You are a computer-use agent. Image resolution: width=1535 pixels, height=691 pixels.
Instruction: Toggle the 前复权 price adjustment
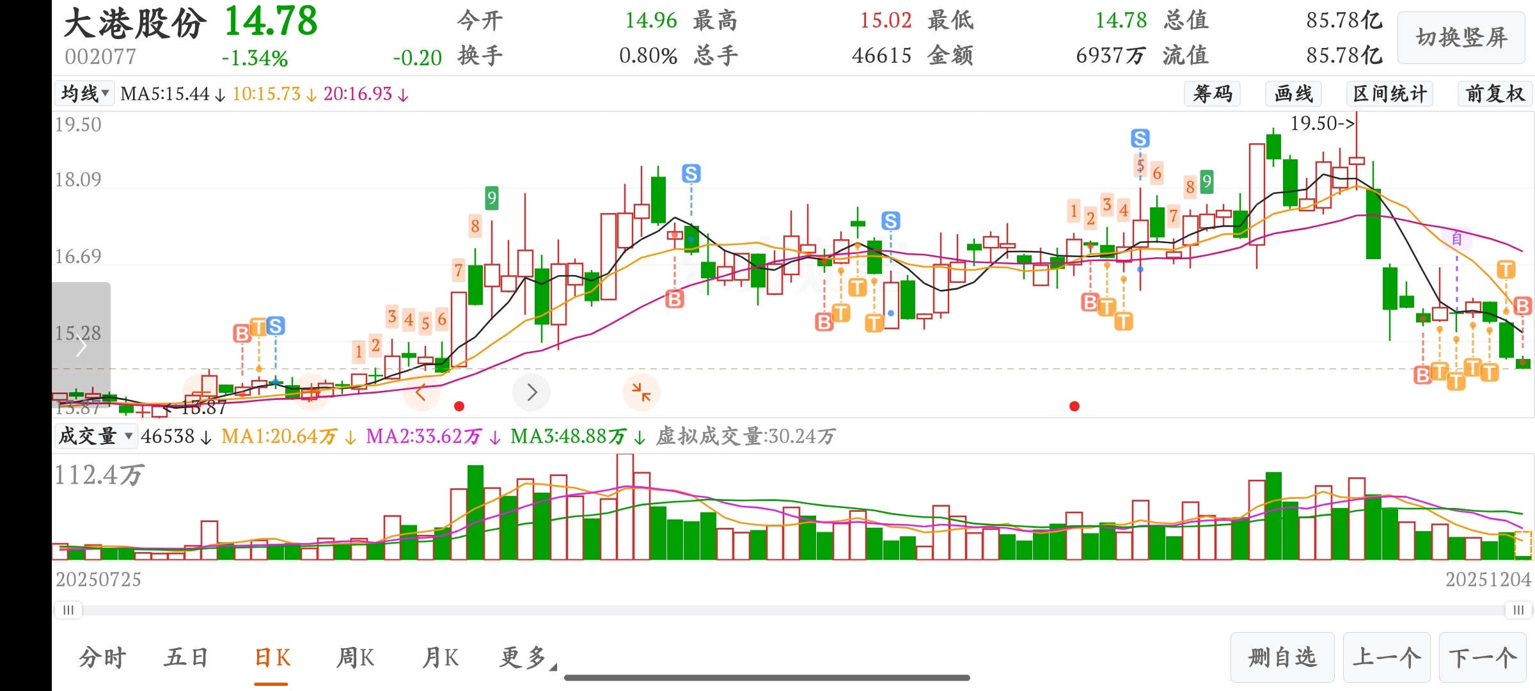1495,94
